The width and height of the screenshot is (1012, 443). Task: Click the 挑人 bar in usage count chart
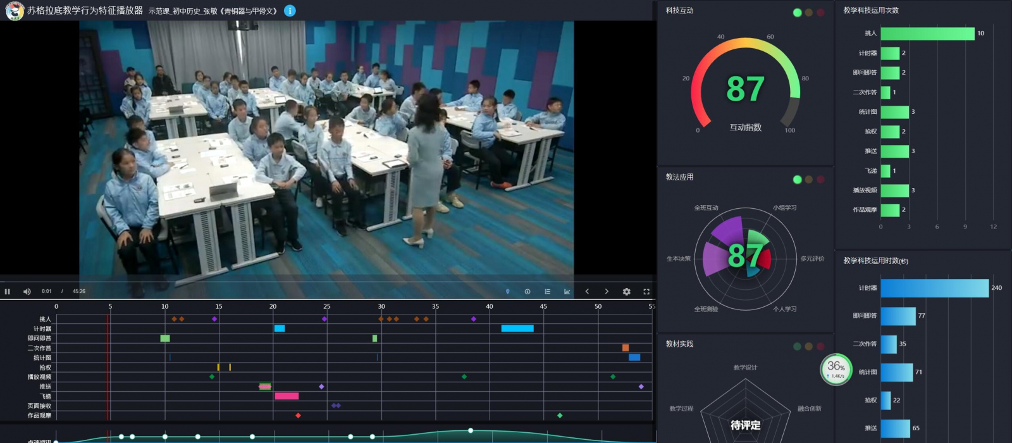coord(927,34)
